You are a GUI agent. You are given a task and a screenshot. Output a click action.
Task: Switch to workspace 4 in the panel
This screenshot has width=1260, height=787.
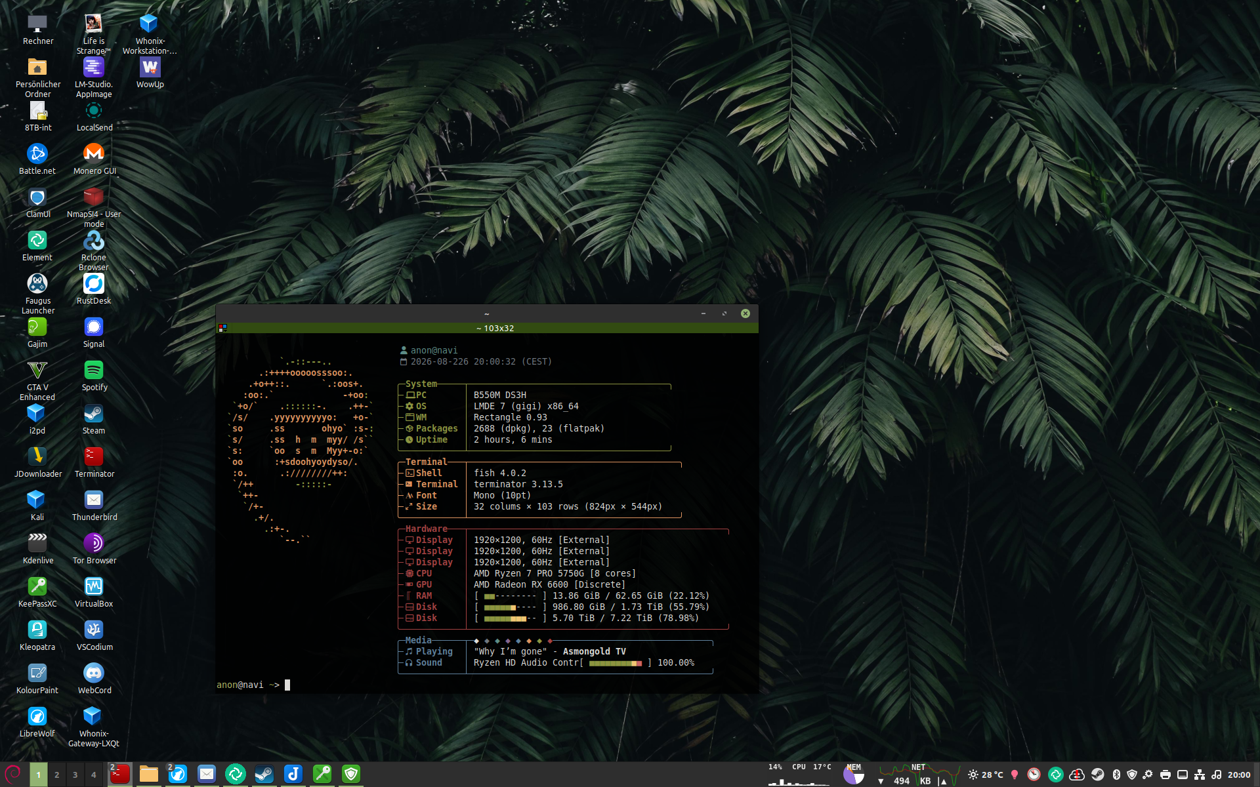tap(93, 775)
